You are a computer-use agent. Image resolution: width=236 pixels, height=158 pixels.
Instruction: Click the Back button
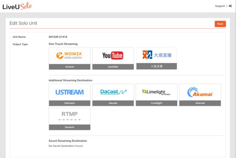click(220, 24)
